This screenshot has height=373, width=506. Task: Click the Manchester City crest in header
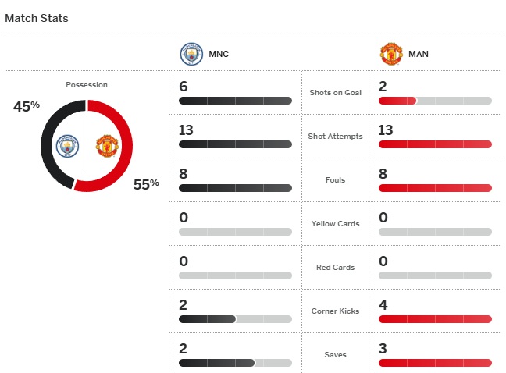[191, 54]
